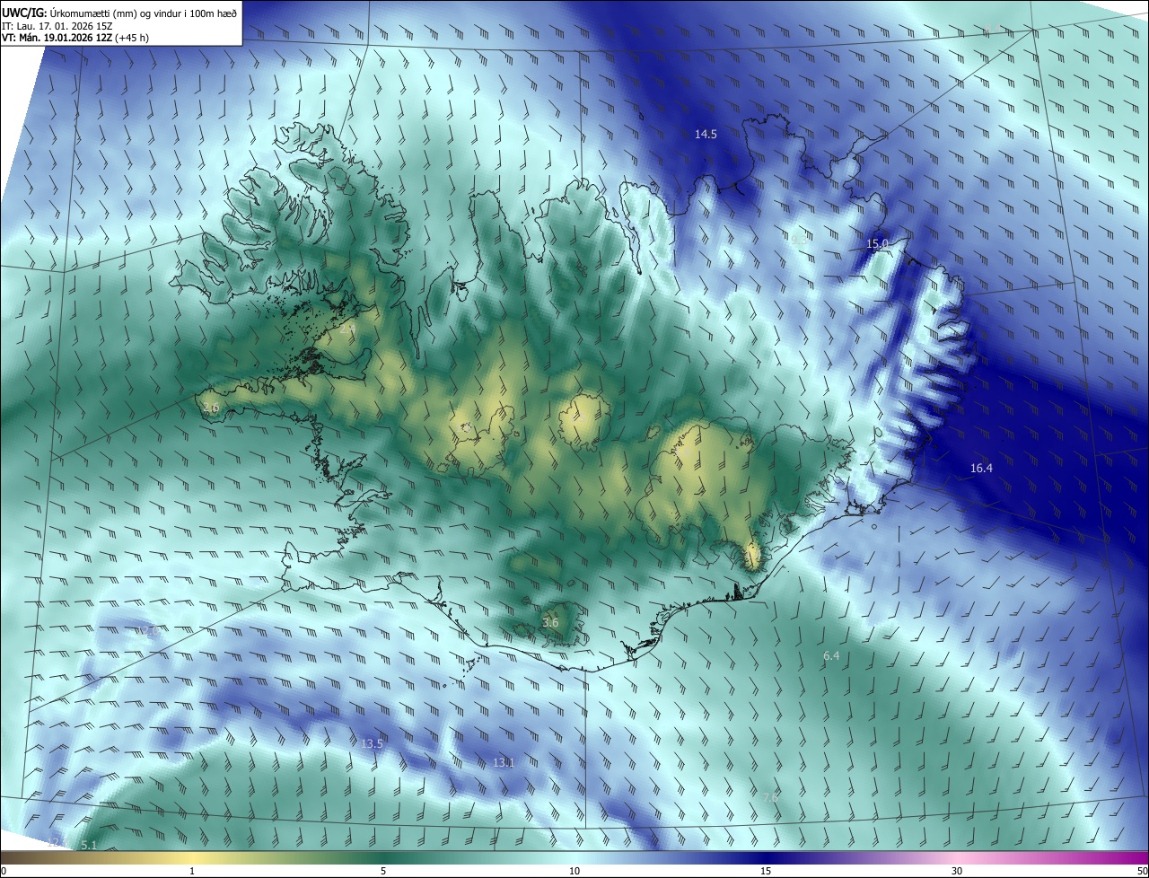1149x878 pixels.
Task: Click the 3.6 value on the south glacier
Action: coord(550,622)
